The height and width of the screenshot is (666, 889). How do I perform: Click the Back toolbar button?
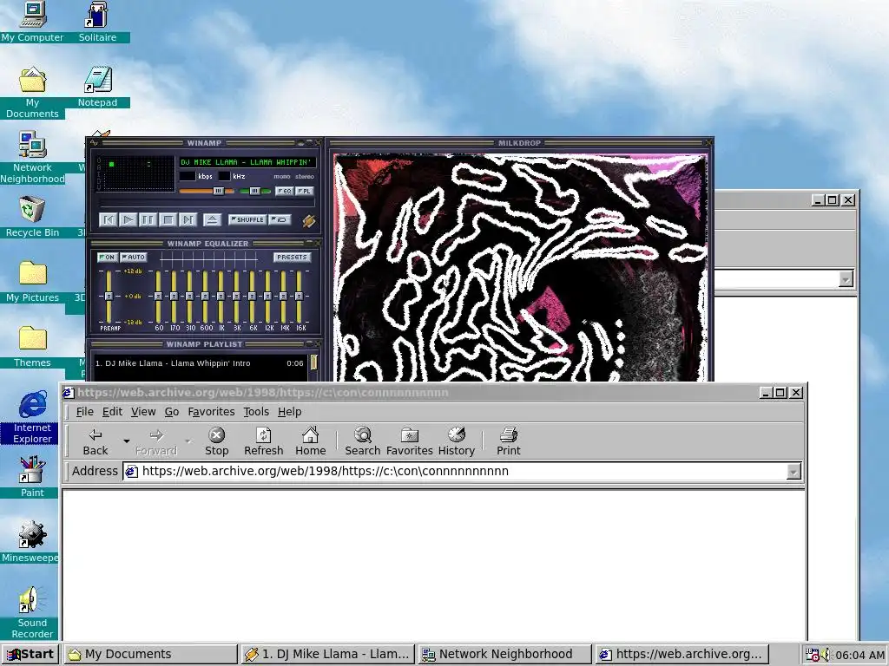tap(95, 441)
